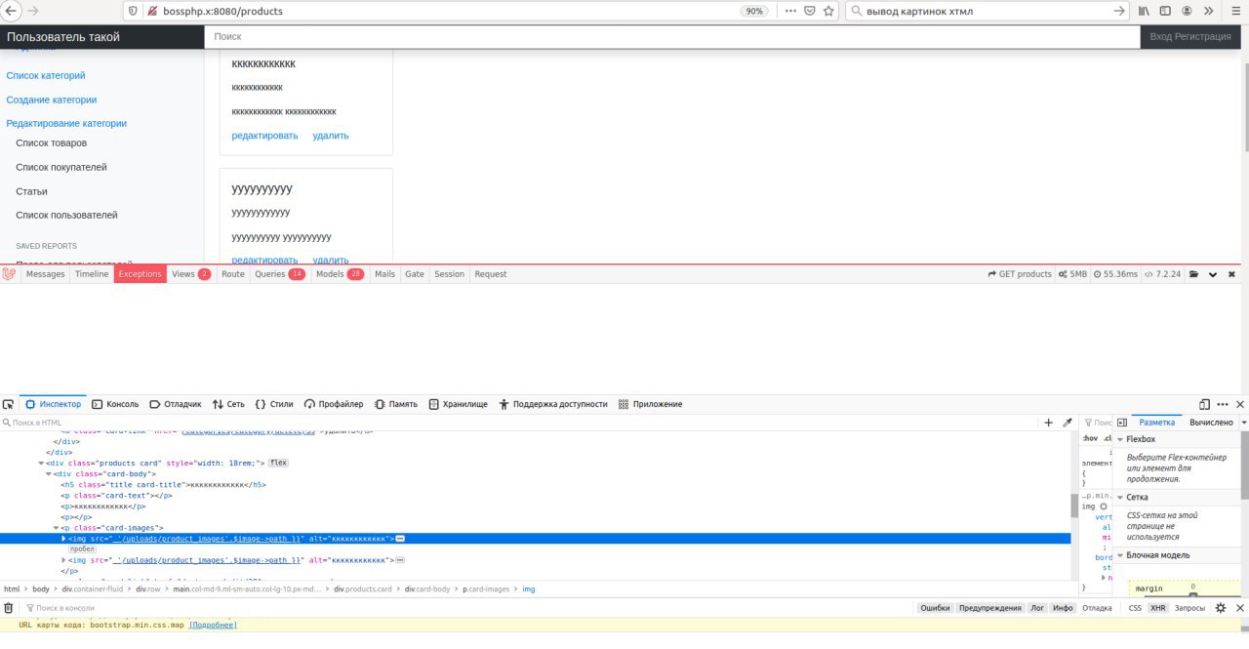
Task: Open devtools three-dot options menu
Action: click(1223, 404)
